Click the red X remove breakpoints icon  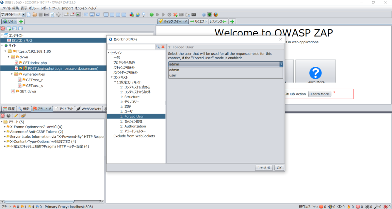[x=175, y=15]
